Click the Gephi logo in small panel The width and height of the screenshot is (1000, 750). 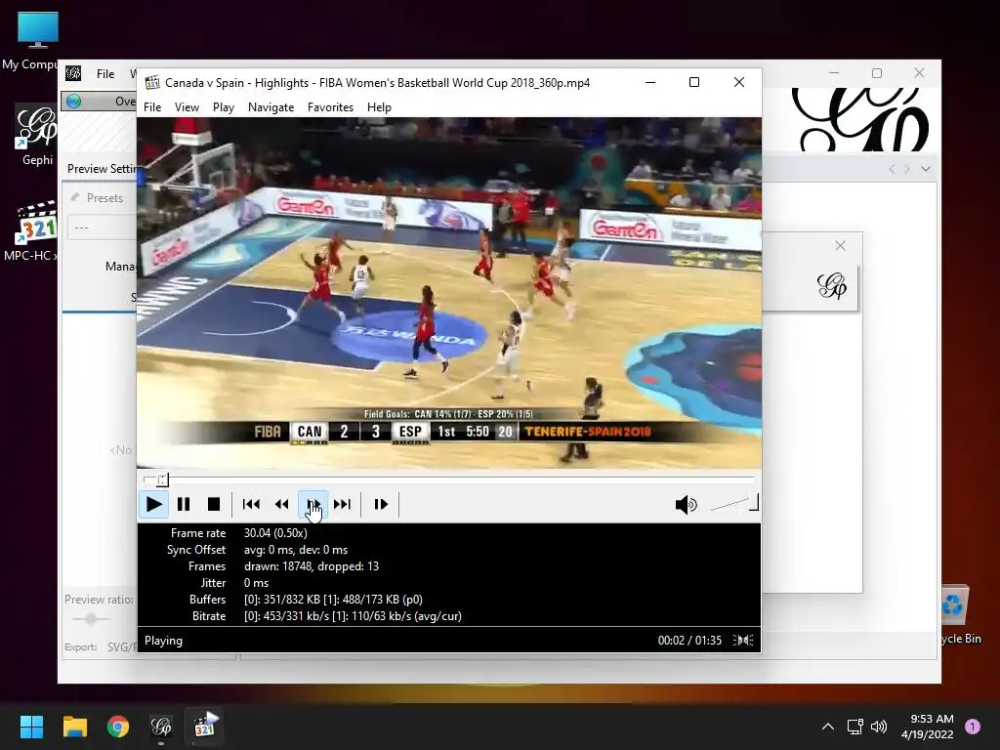832,286
